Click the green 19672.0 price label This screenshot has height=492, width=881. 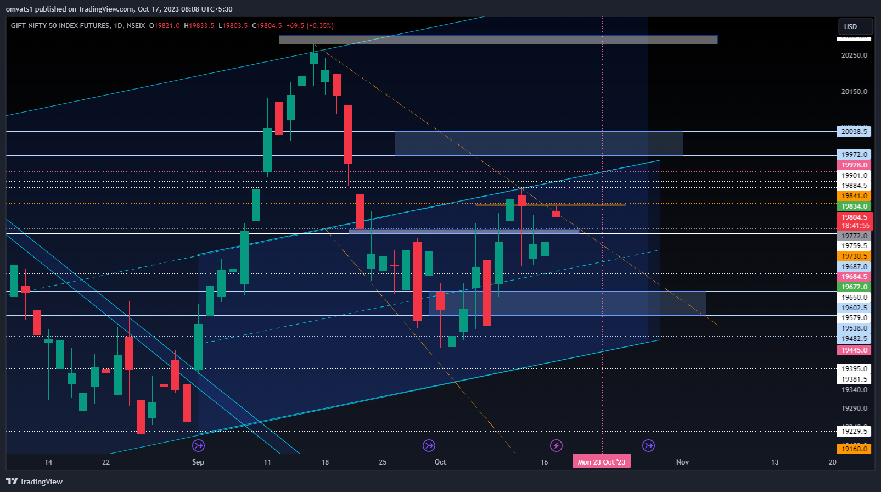[x=854, y=287]
